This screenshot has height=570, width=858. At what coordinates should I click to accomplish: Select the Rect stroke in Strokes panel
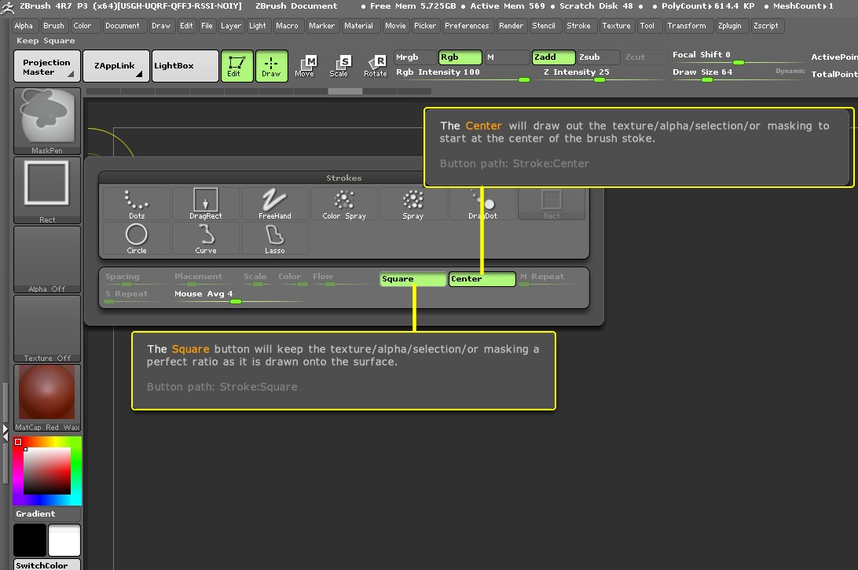[551, 204]
